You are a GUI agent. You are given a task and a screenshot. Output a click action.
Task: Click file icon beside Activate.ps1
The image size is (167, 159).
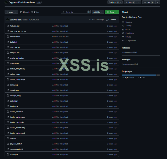click(x=8, y=26)
